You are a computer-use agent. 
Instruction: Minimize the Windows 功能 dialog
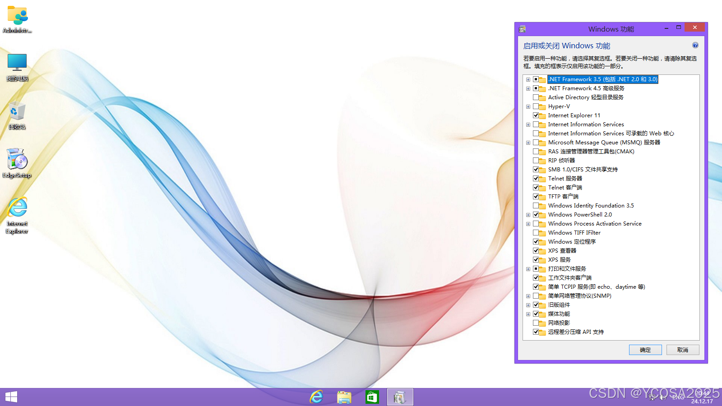pyautogui.click(x=666, y=28)
